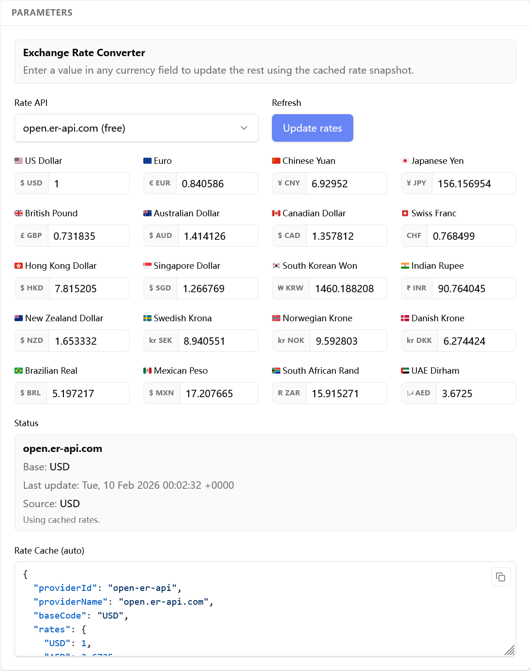Click the Brazilian flag next to Brazilian Real
Screen dimensions: 530x671
pyautogui.click(x=18, y=370)
